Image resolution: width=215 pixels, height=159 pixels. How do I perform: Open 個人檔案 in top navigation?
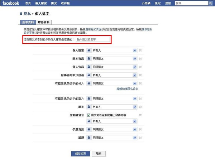[x=41, y=3]
